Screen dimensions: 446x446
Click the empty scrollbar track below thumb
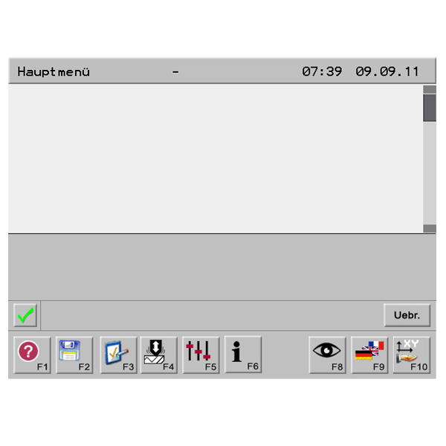coord(430,173)
